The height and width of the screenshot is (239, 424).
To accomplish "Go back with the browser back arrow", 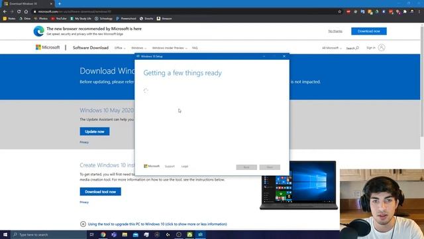I will (x=5, y=12).
